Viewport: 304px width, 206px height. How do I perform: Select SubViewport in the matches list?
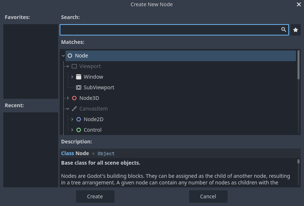coord(99,87)
